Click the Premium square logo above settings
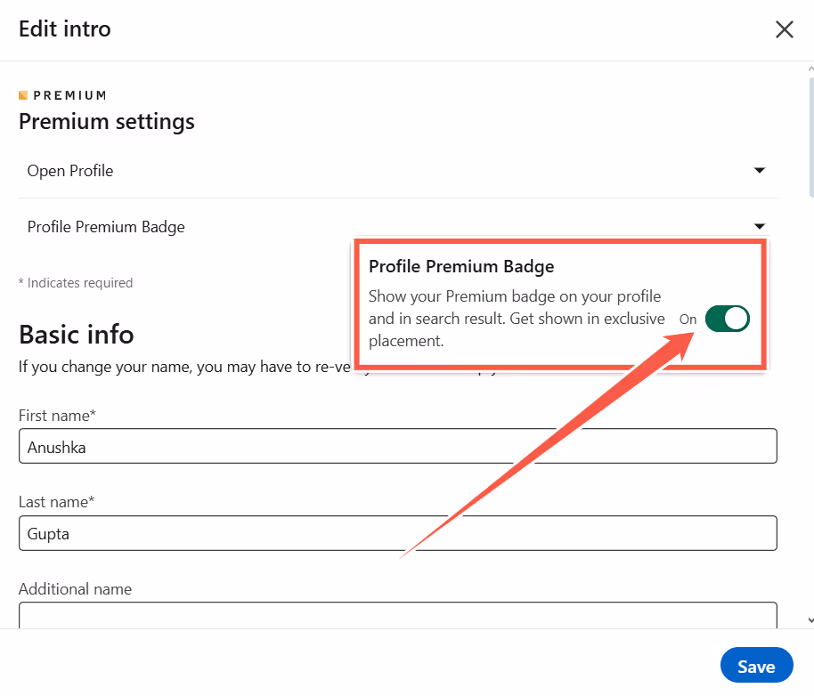The height and width of the screenshot is (696, 814). click(24, 94)
